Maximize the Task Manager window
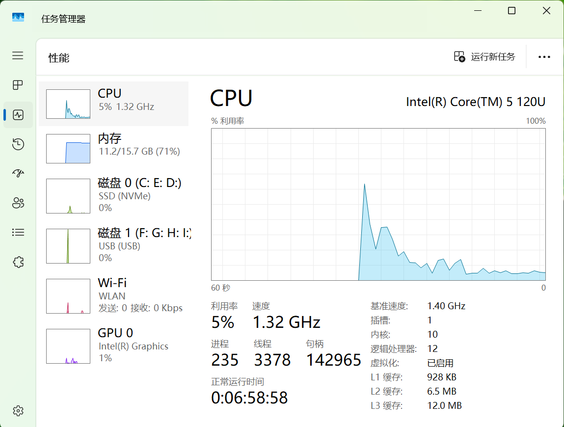Image resolution: width=564 pixels, height=427 pixels. point(511,11)
